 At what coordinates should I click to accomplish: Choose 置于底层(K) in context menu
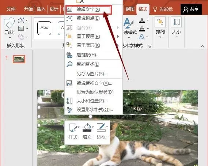pyautogui.click(x=93, y=45)
